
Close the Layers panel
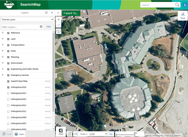52,13
